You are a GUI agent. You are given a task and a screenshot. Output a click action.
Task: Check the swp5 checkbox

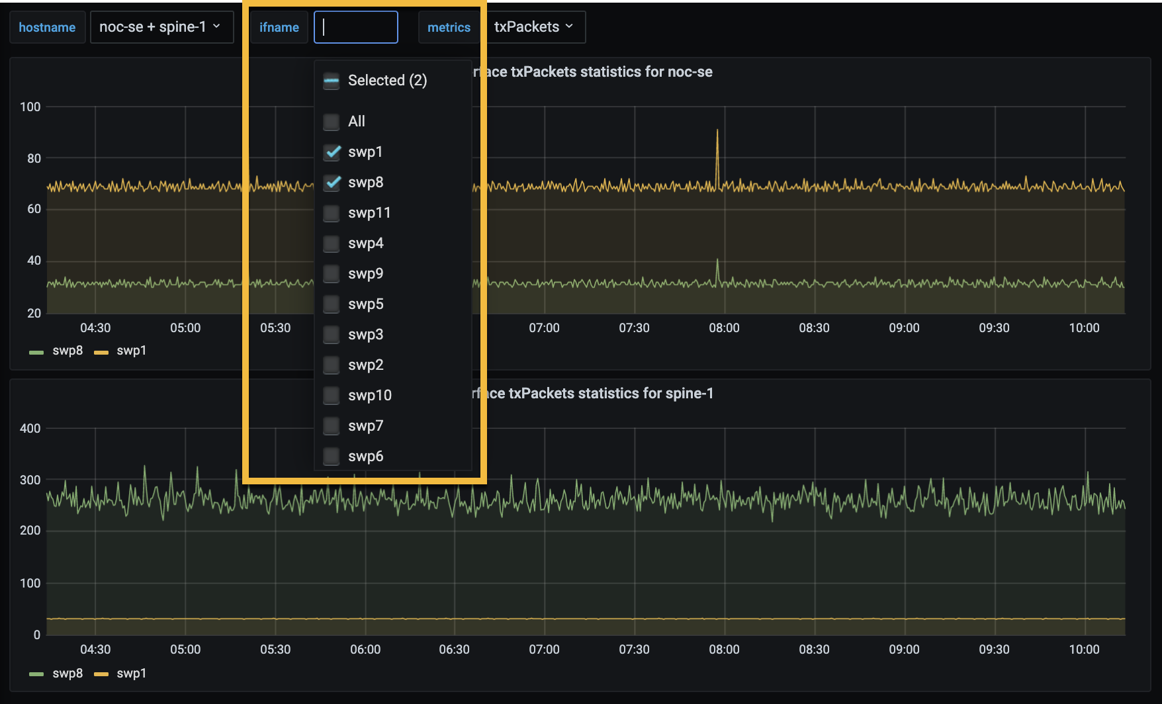click(x=332, y=304)
